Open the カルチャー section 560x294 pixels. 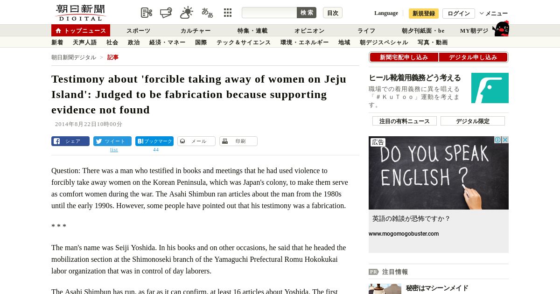(196, 31)
